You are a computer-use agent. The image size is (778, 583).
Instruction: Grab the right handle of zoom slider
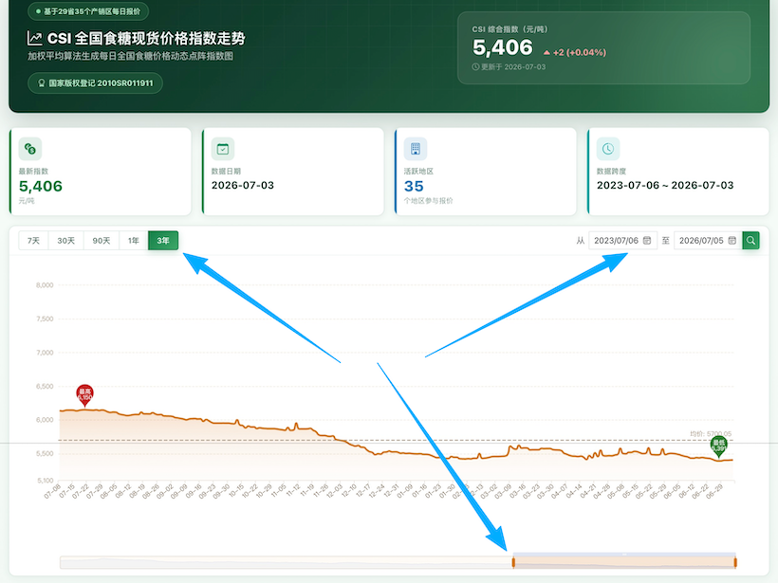735,562
